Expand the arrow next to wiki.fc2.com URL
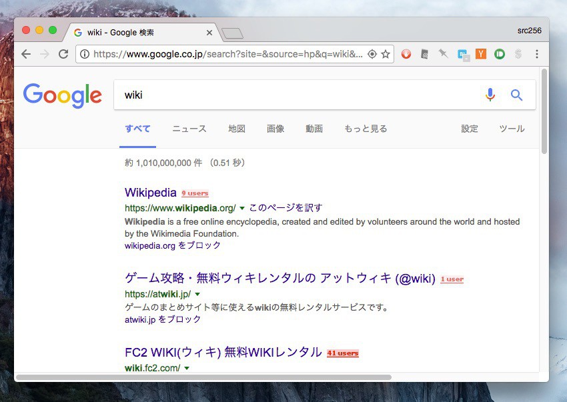Viewport: 567px width, 402px height. pos(187,369)
